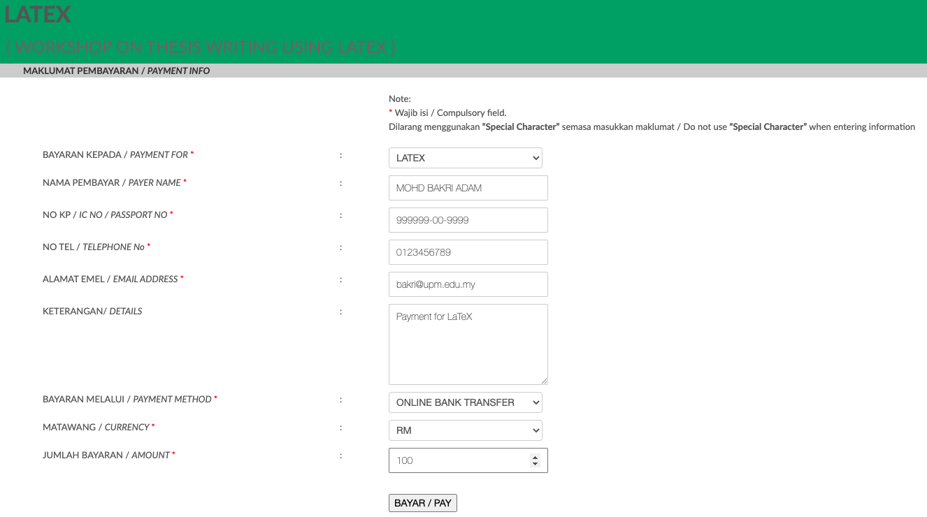Expand the Payment Method dropdown
Image resolution: width=927 pixels, height=517 pixels.
point(465,402)
